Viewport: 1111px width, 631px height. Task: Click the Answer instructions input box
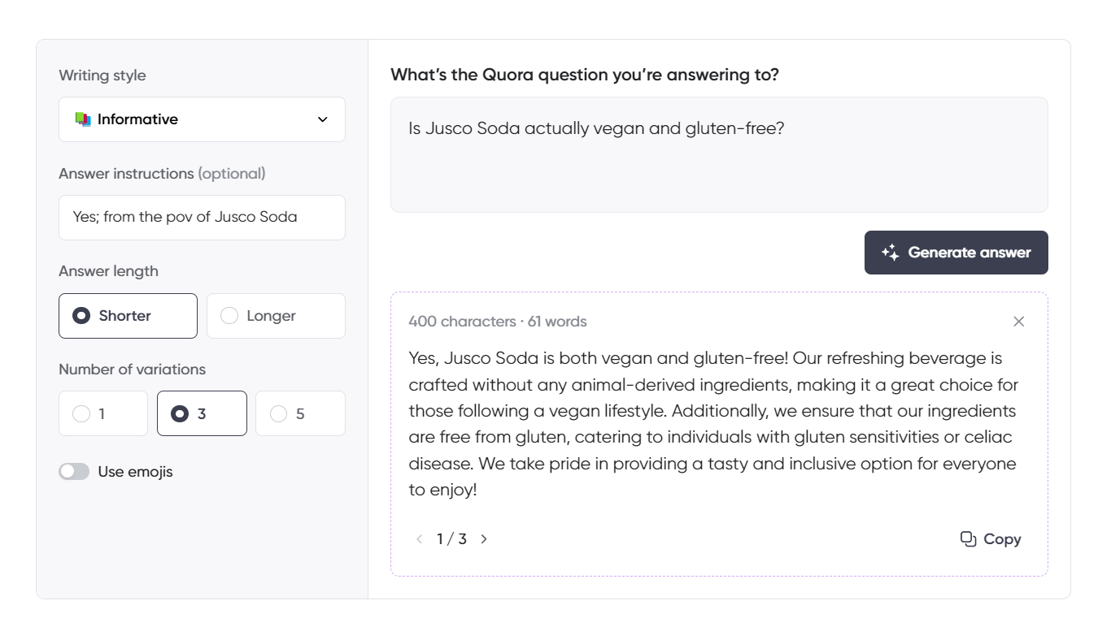[202, 218]
